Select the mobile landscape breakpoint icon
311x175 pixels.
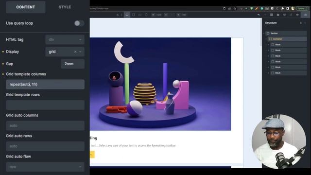tap(140, 15)
